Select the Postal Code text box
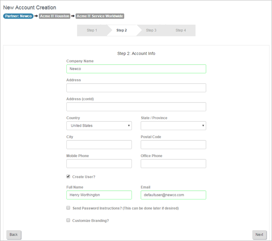This screenshot has width=272, height=241. click(x=173, y=145)
